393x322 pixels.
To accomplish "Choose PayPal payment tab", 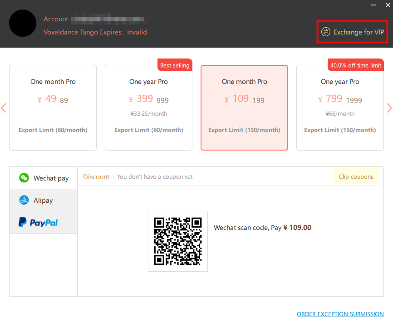I will tap(43, 222).
